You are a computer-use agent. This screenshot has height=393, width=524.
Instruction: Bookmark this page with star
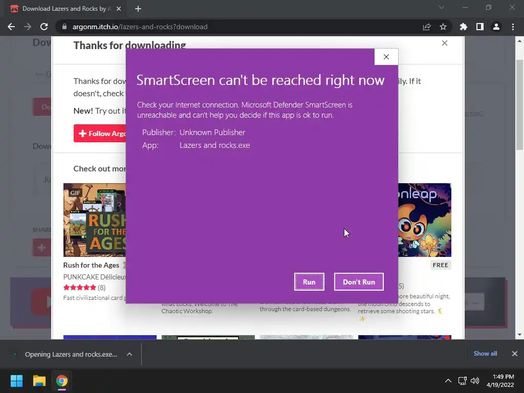tap(443, 27)
